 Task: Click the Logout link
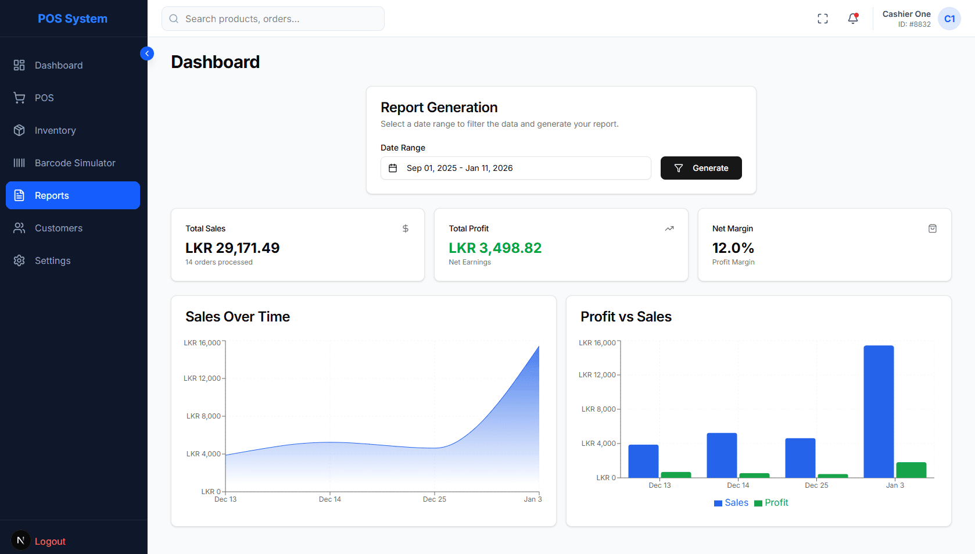pyautogui.click(x=50, y=541)
